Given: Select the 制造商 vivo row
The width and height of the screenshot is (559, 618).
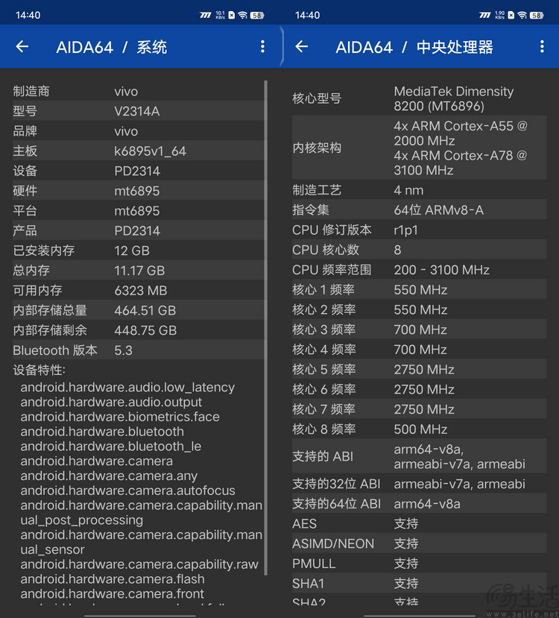Looking at the screenshot, I should click(x=138, y=91).
